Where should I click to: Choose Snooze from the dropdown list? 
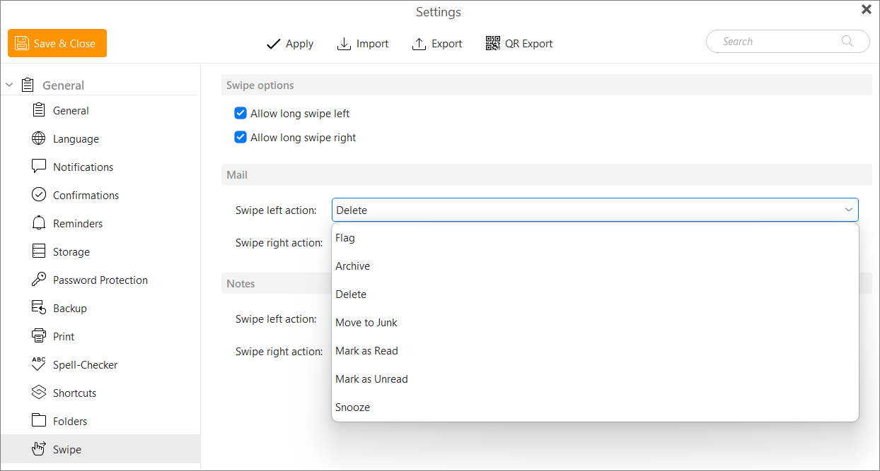pos(595,407)
